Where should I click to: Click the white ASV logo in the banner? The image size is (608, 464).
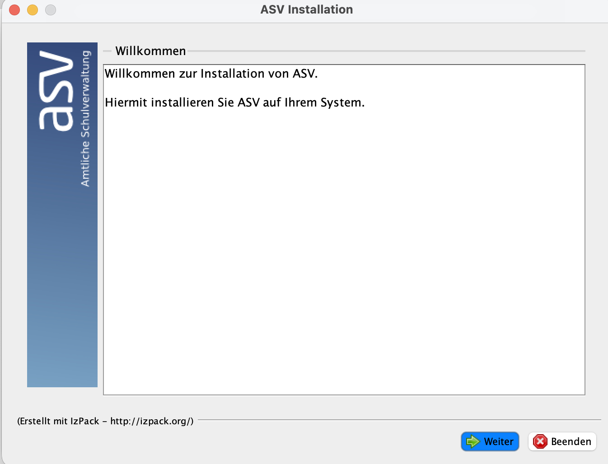pyautogui.click(x=56, y=90)
